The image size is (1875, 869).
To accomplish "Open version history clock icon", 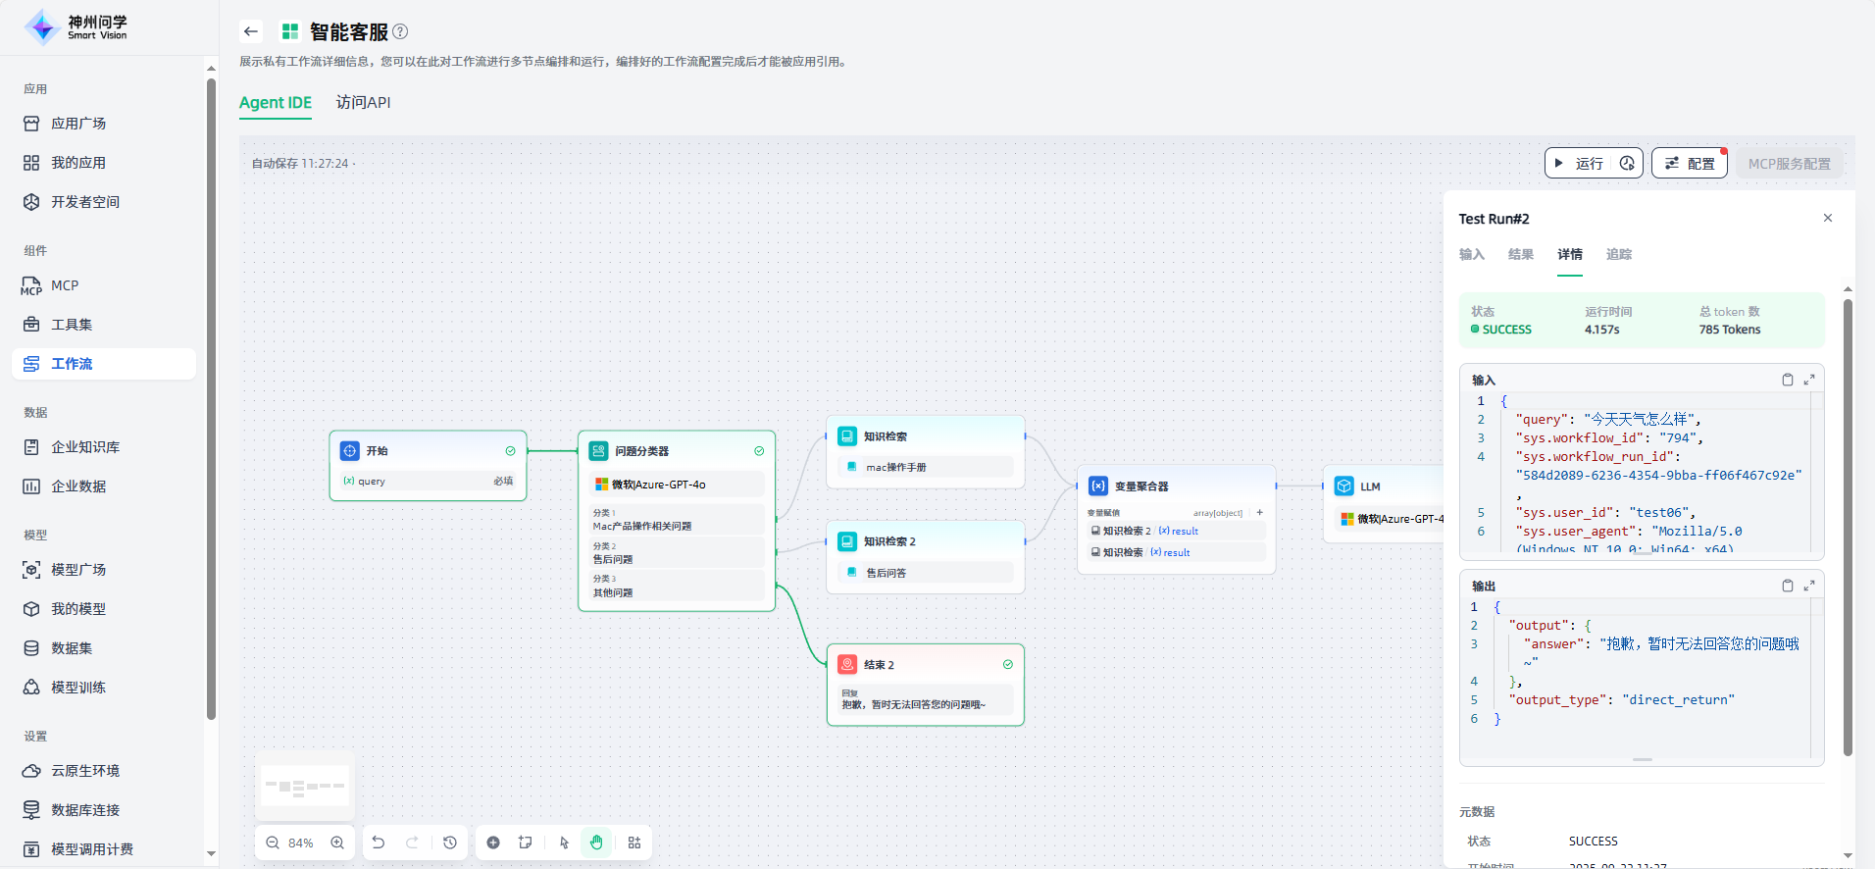I will click(450, 843).
